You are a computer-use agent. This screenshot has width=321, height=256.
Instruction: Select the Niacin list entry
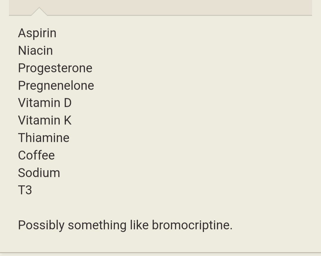(x=36, y=50)
